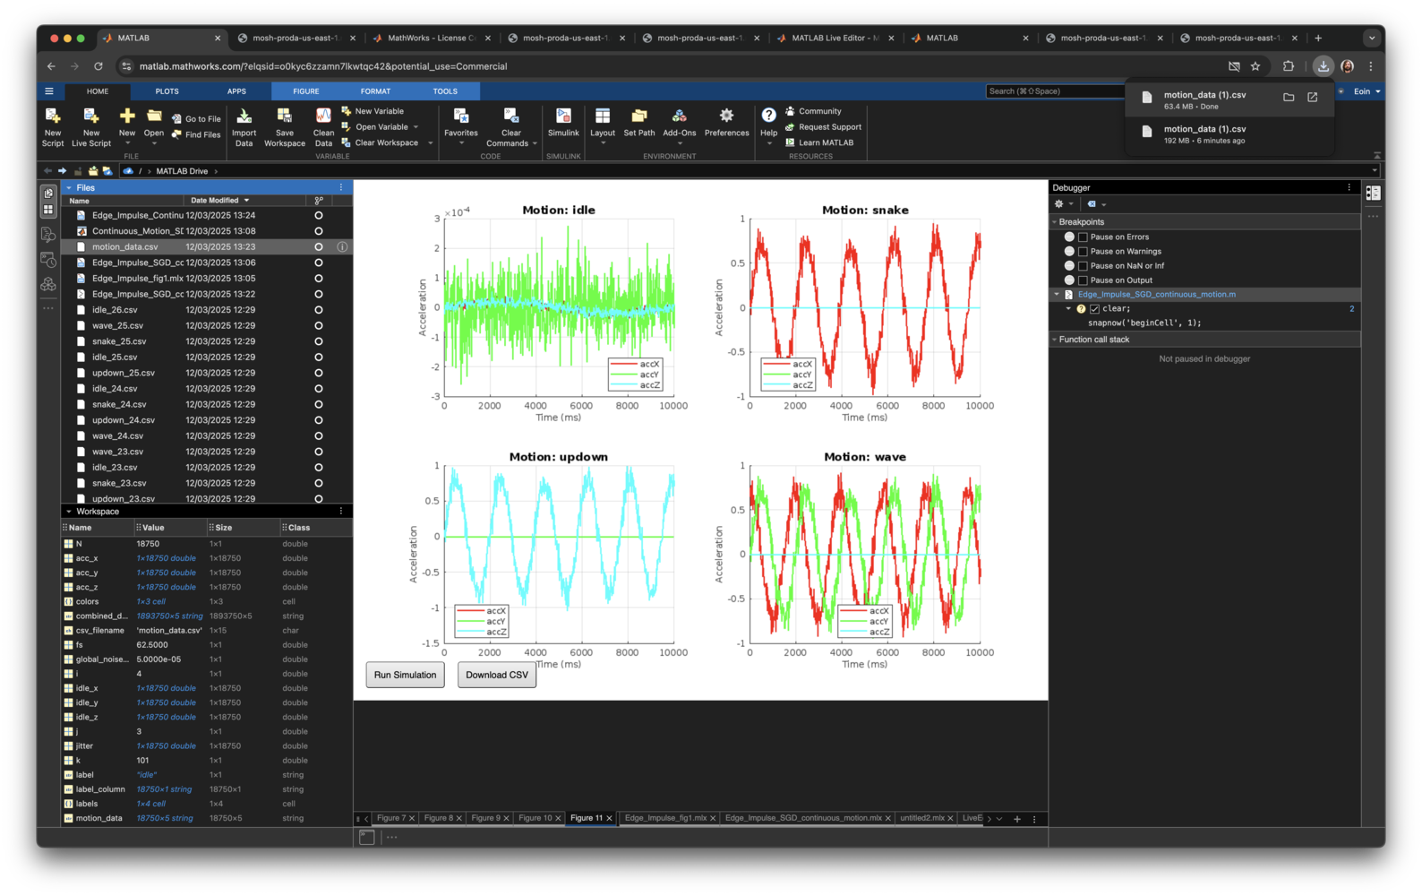Screen dimensions: 1422x896
Task: Open the Clear Workspace dropdown arrow
Action: pos(430,143)
